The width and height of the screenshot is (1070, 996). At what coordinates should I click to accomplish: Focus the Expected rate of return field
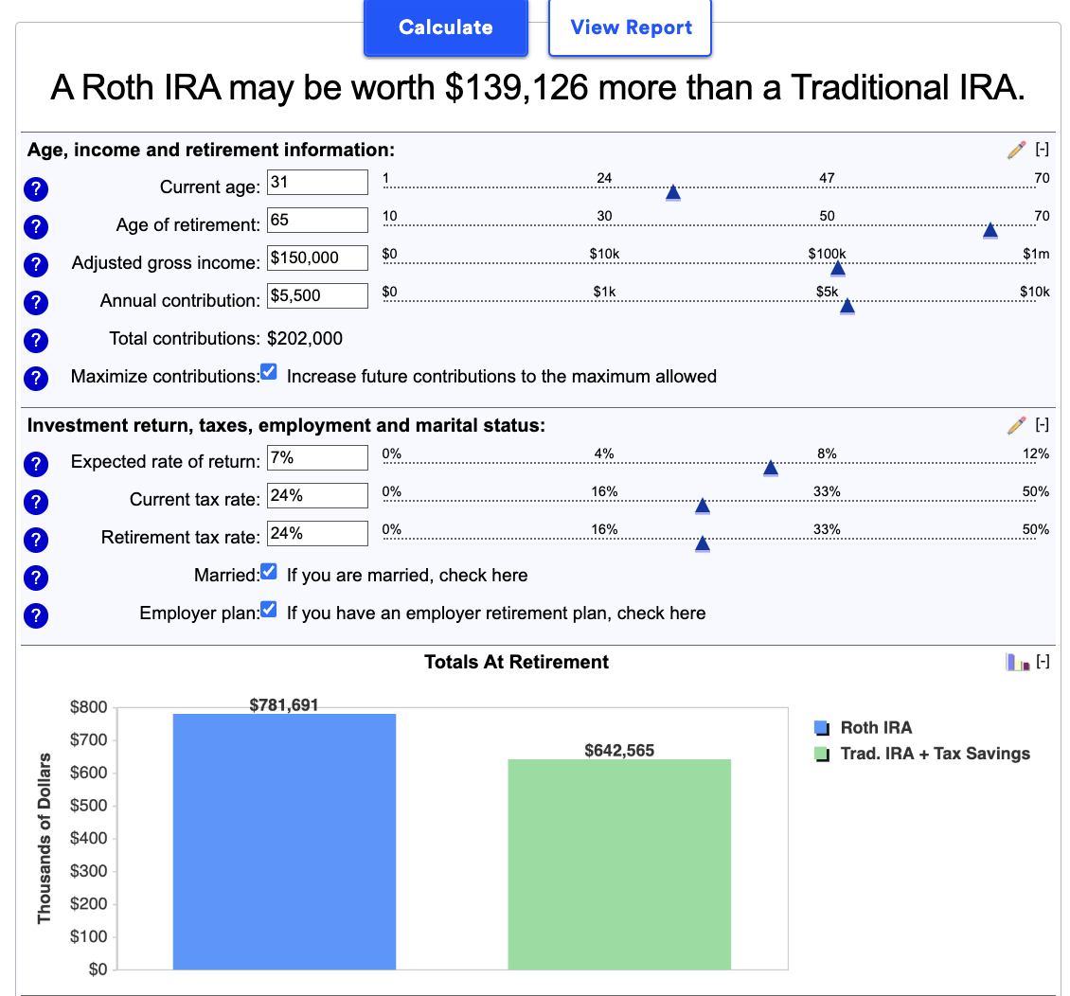317,457
